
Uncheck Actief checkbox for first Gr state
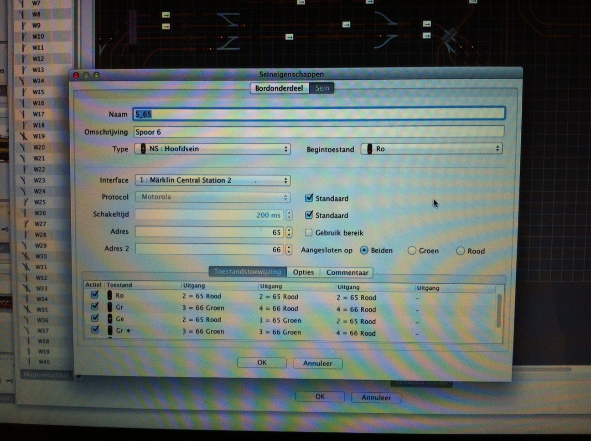[x=94, y=307]
